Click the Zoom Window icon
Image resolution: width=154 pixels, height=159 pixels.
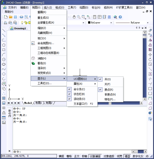(84, 17)
